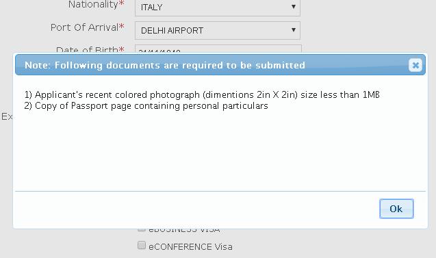Click the Port Of Arrival dropdown arrow
The width and height of the screenshot is (436, 258).
pos(294,29)
